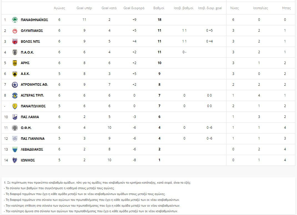Click the Ήττες column header
Screen dimensions: 297x215
(x=286, y=8)
